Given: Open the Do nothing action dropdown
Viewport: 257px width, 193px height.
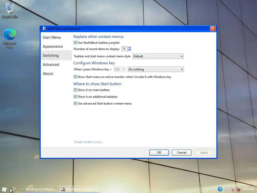Looking at the screenshot, I should point(156,69).
